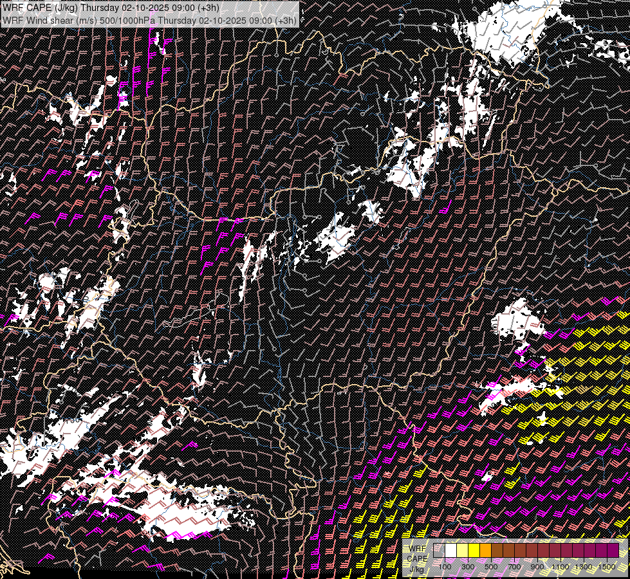The width and height of the screenshot is (630, 579).
Task: Select the 700 value on the colorbar
Action: [514, 567]
